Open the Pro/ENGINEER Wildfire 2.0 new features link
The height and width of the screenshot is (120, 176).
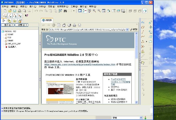pos(121,82)
